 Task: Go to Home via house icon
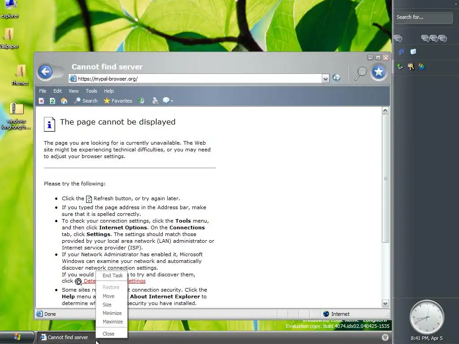[64, 101]
